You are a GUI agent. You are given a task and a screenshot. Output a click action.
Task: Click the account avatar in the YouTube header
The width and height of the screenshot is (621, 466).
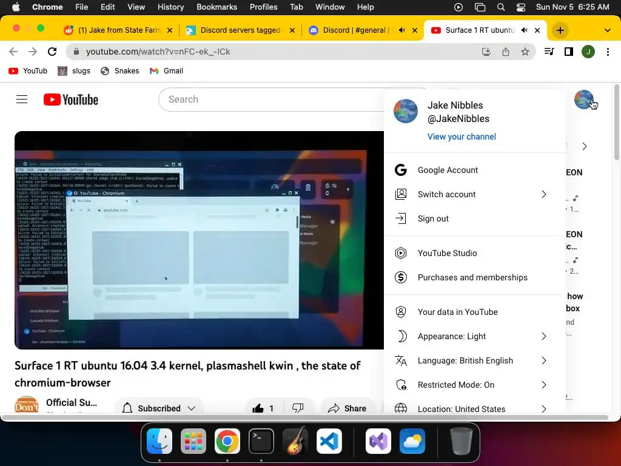pos(584,99)
